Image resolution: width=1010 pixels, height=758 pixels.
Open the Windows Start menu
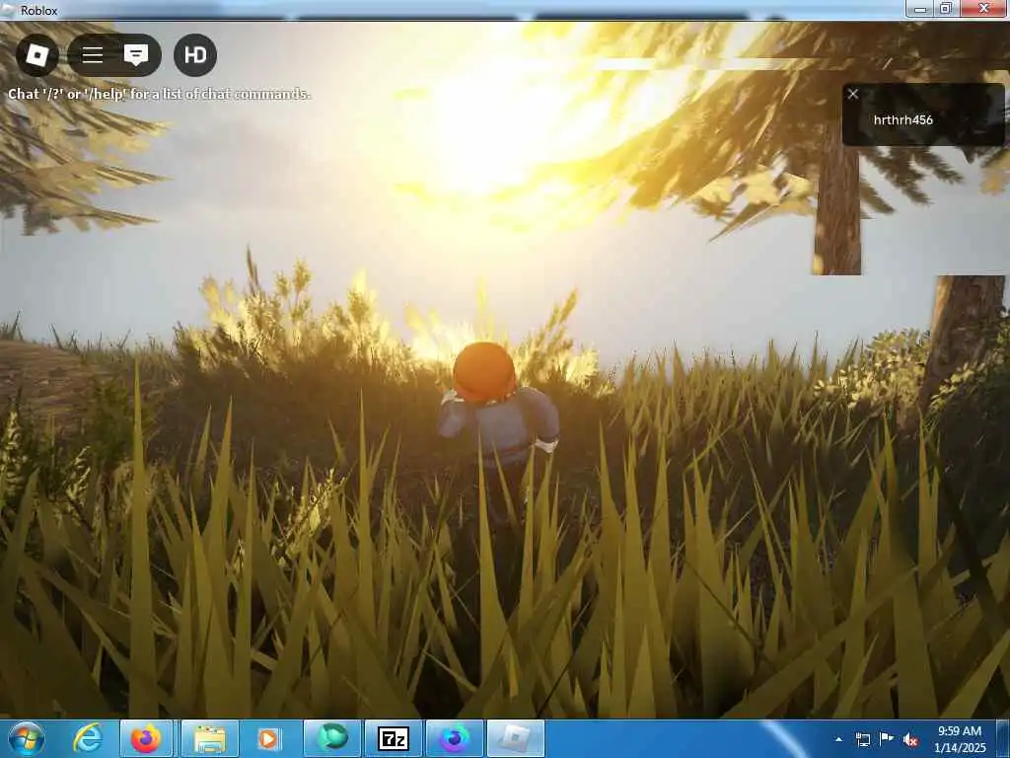[x=27, y=738]
